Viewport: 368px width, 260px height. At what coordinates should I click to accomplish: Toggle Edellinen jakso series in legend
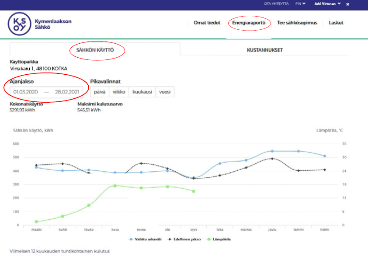click(x=184, y=239)
